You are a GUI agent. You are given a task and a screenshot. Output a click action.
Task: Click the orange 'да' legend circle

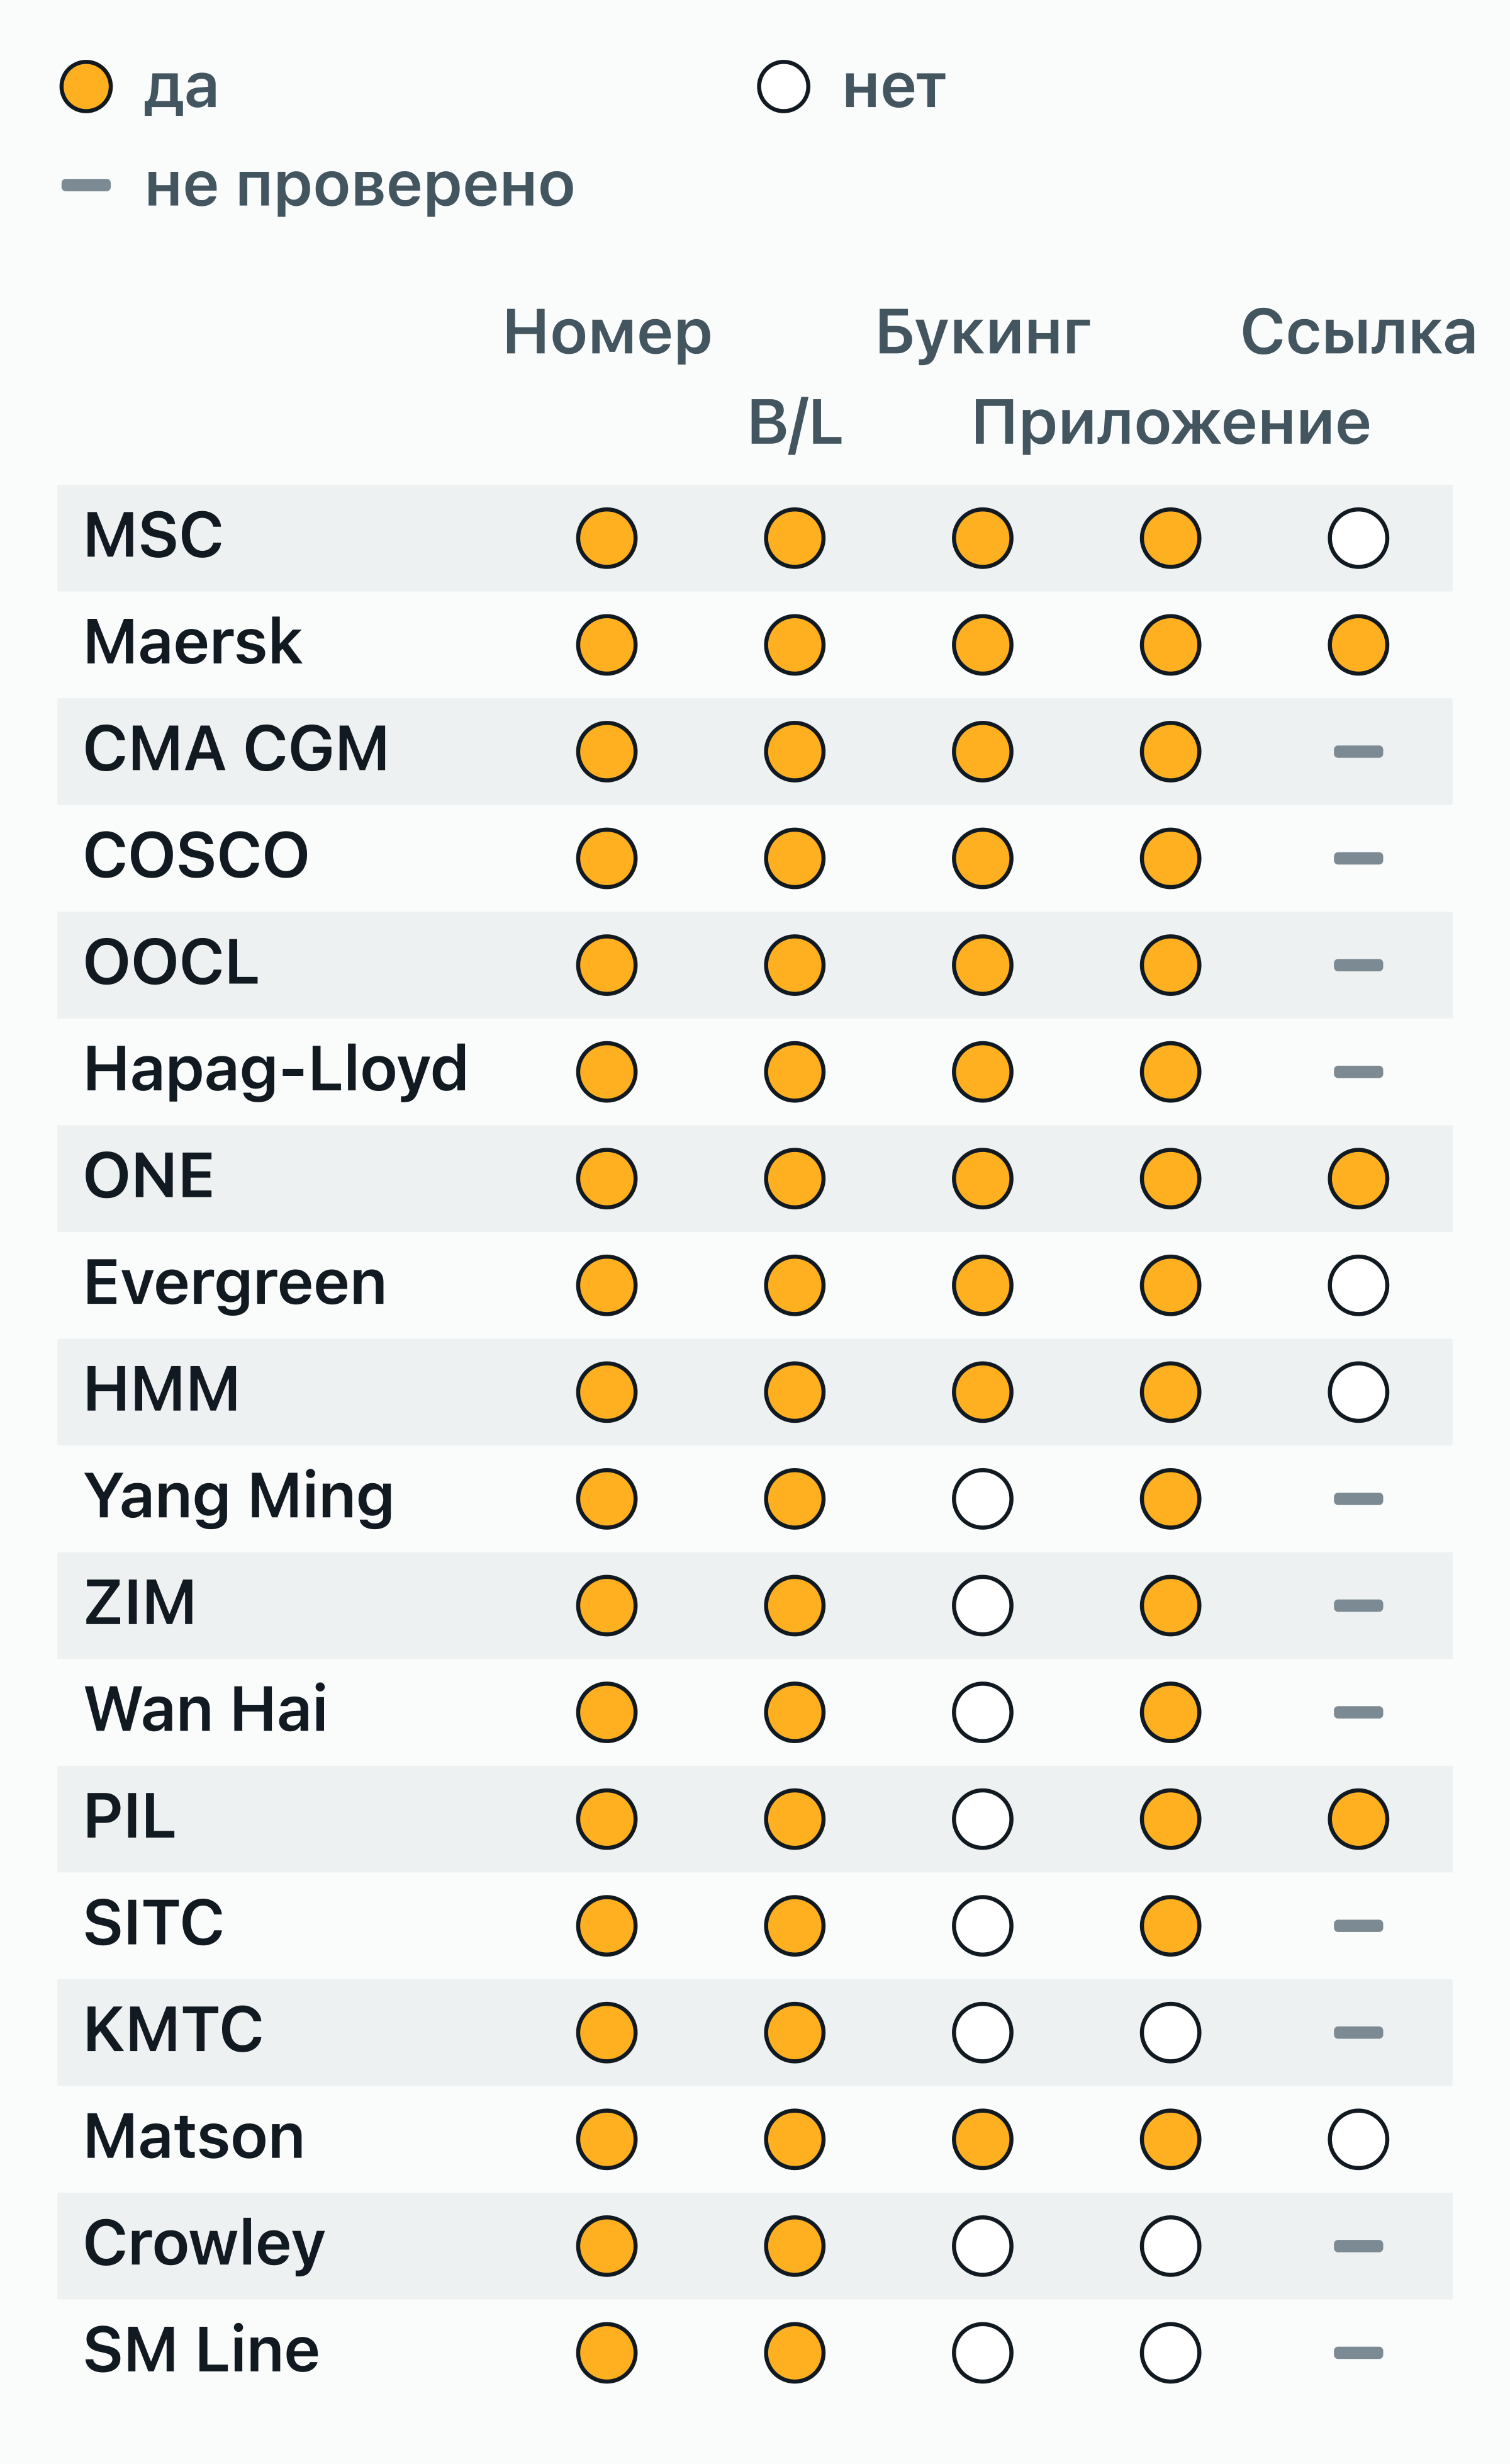[86, 87]
